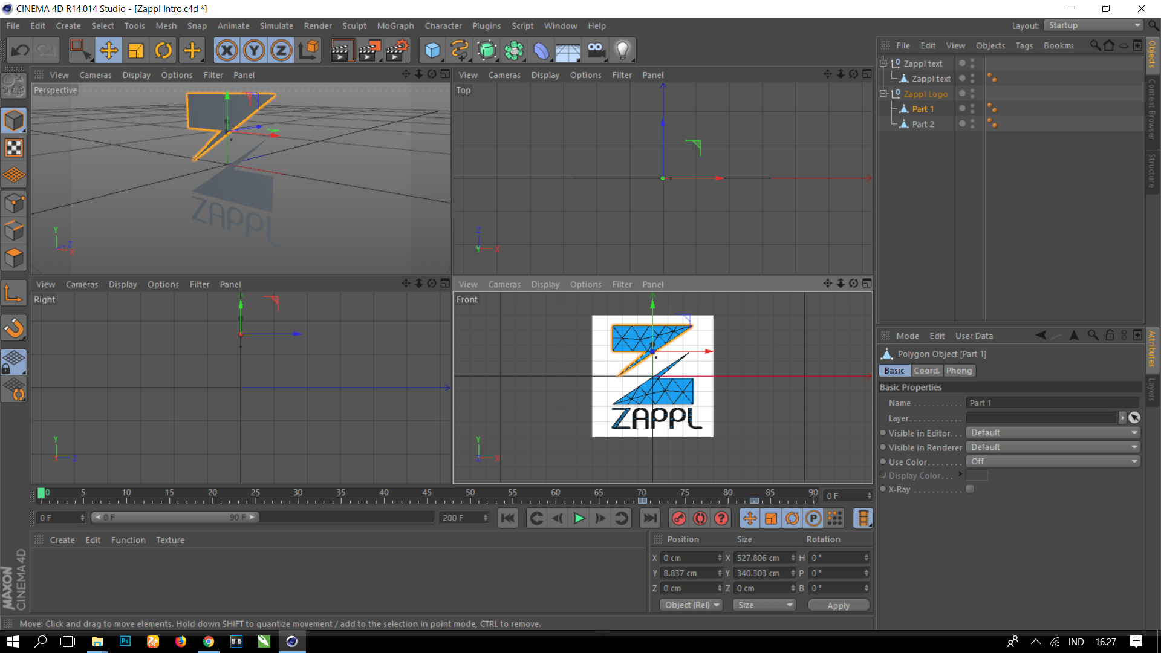This screenshot has height=653, width=1161.
Task: Toggle X axis lock
Action: pyautogui.click(x=227, y=50)
